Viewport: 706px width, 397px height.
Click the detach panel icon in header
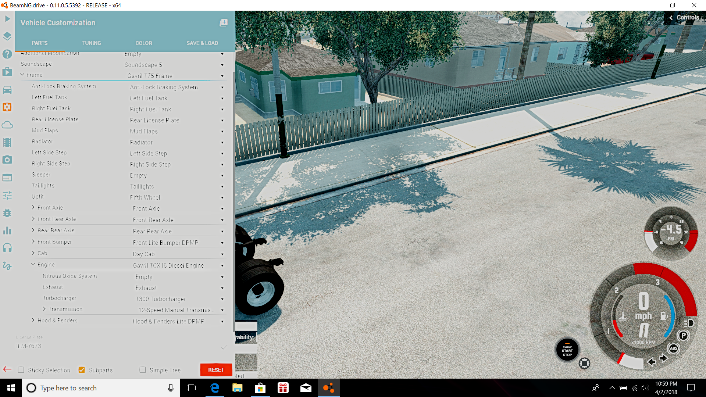pos(224,23)
